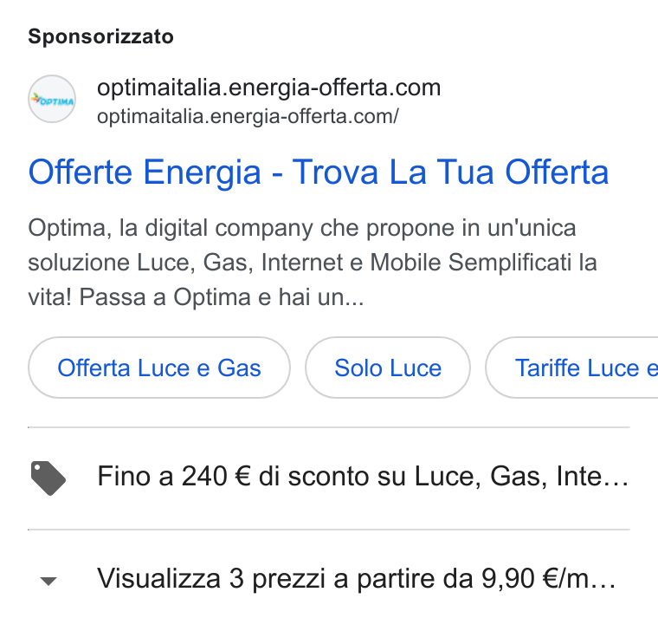Click the words 'Offerte Energia' in the headline
The image size is (658, 631).
[x=145, y=172]
